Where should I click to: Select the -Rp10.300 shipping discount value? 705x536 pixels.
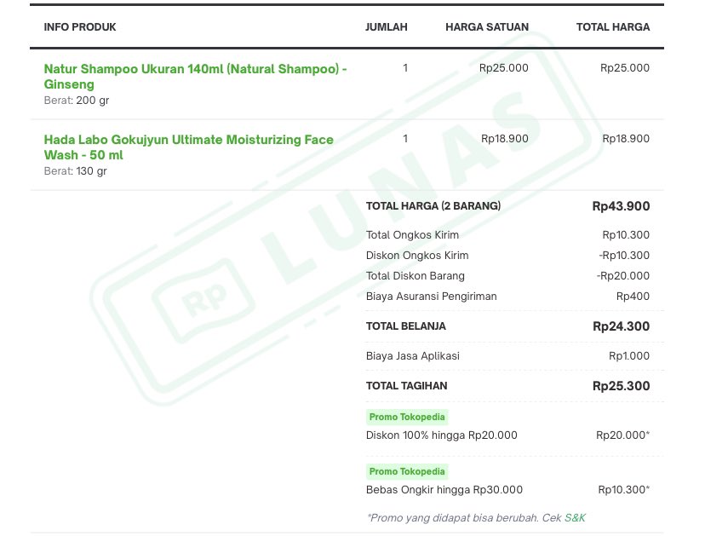(x=624, y=255)
